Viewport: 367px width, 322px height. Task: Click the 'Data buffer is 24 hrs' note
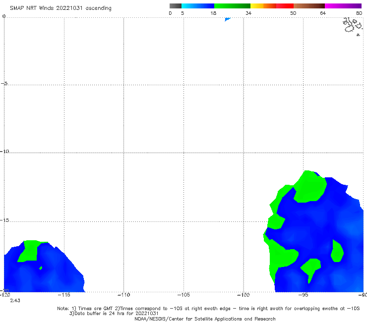coord(114,314)
